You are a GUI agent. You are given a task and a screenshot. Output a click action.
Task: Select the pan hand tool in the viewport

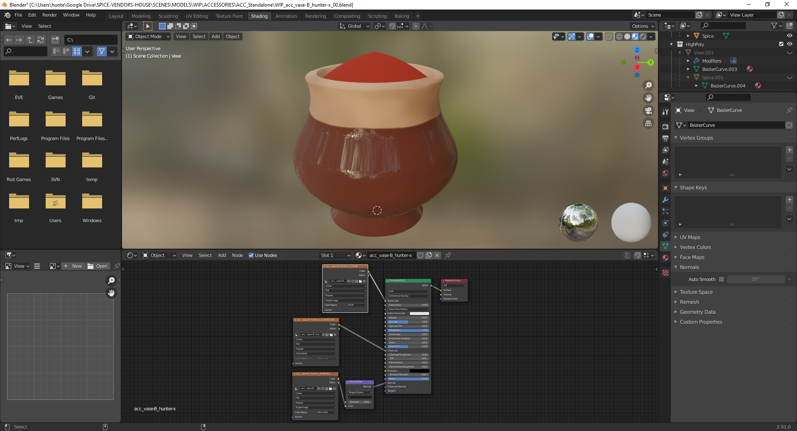(648, 98)
